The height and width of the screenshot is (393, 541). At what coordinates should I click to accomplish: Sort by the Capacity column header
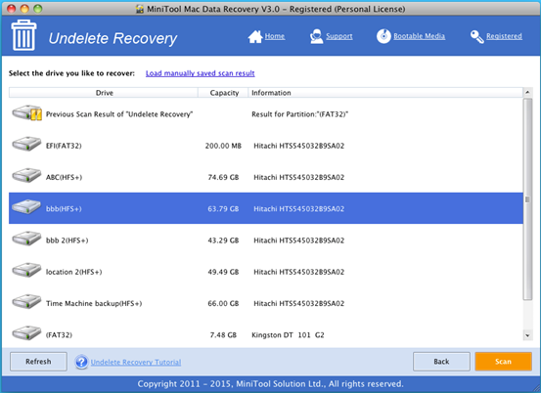(223, 93)
